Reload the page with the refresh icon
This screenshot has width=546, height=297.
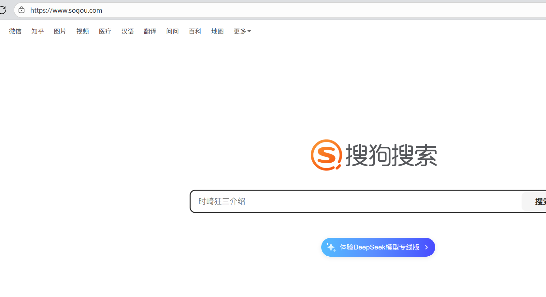3,10
